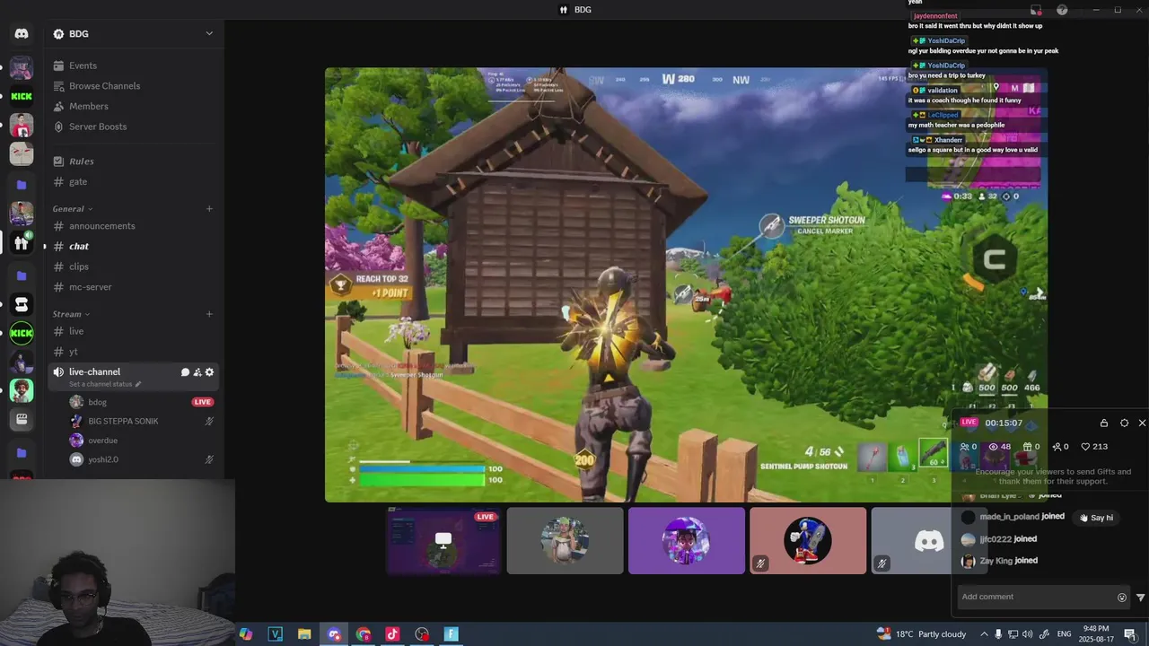Select bdog in voice participants

142,402
